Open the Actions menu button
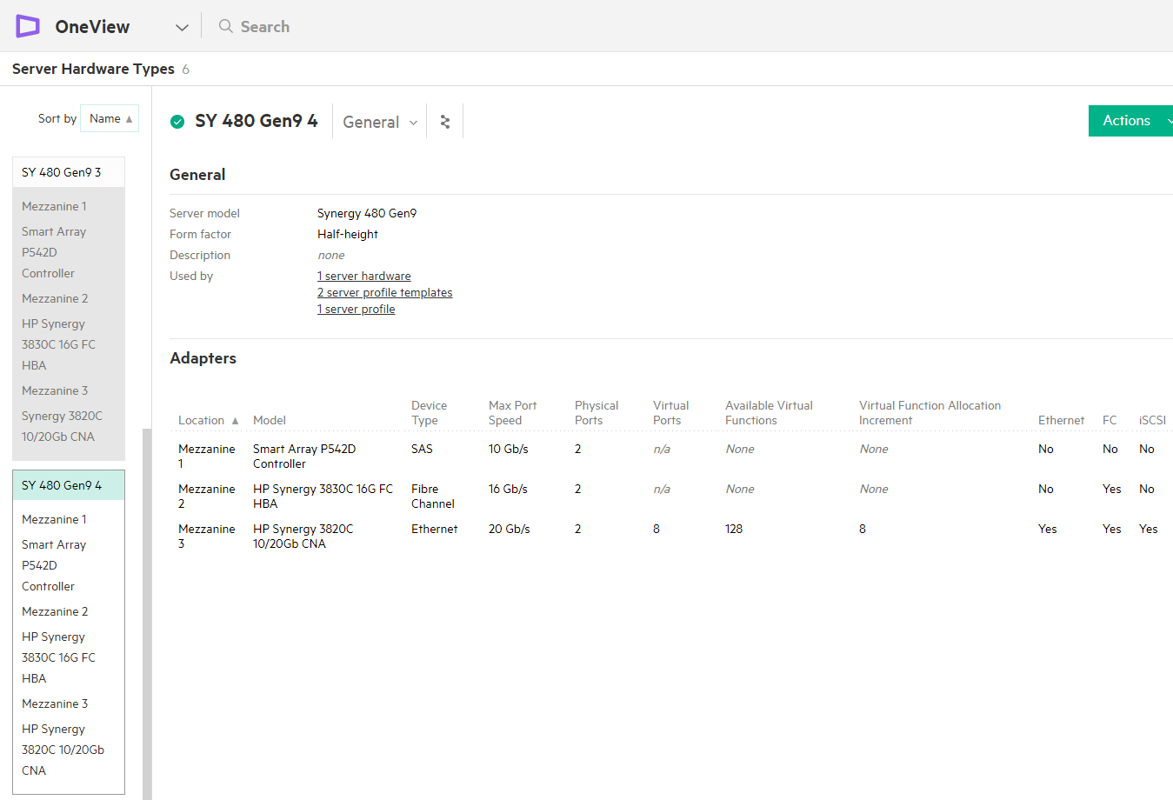The width and height of the screenshot is (1173, 800). click(1130, 121)
